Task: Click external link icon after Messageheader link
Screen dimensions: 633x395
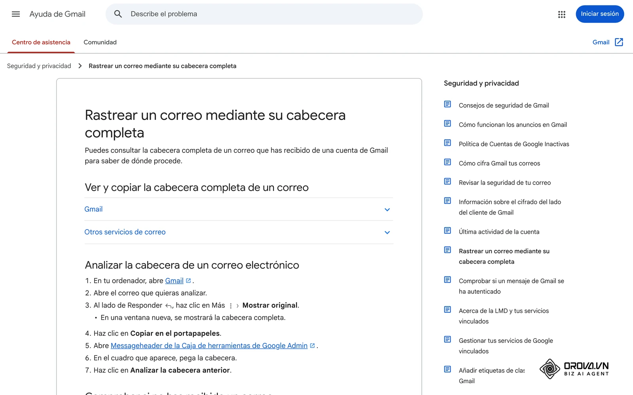Action: [313, 346]
